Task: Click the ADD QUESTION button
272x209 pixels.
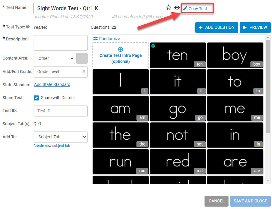Action: pos(217,27)
